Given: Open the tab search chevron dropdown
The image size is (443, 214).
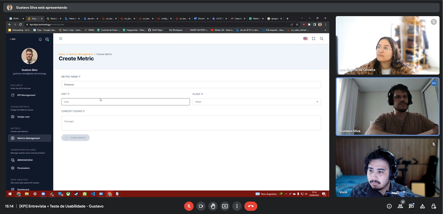Looking at the screenshot, I should pos(302,18).
